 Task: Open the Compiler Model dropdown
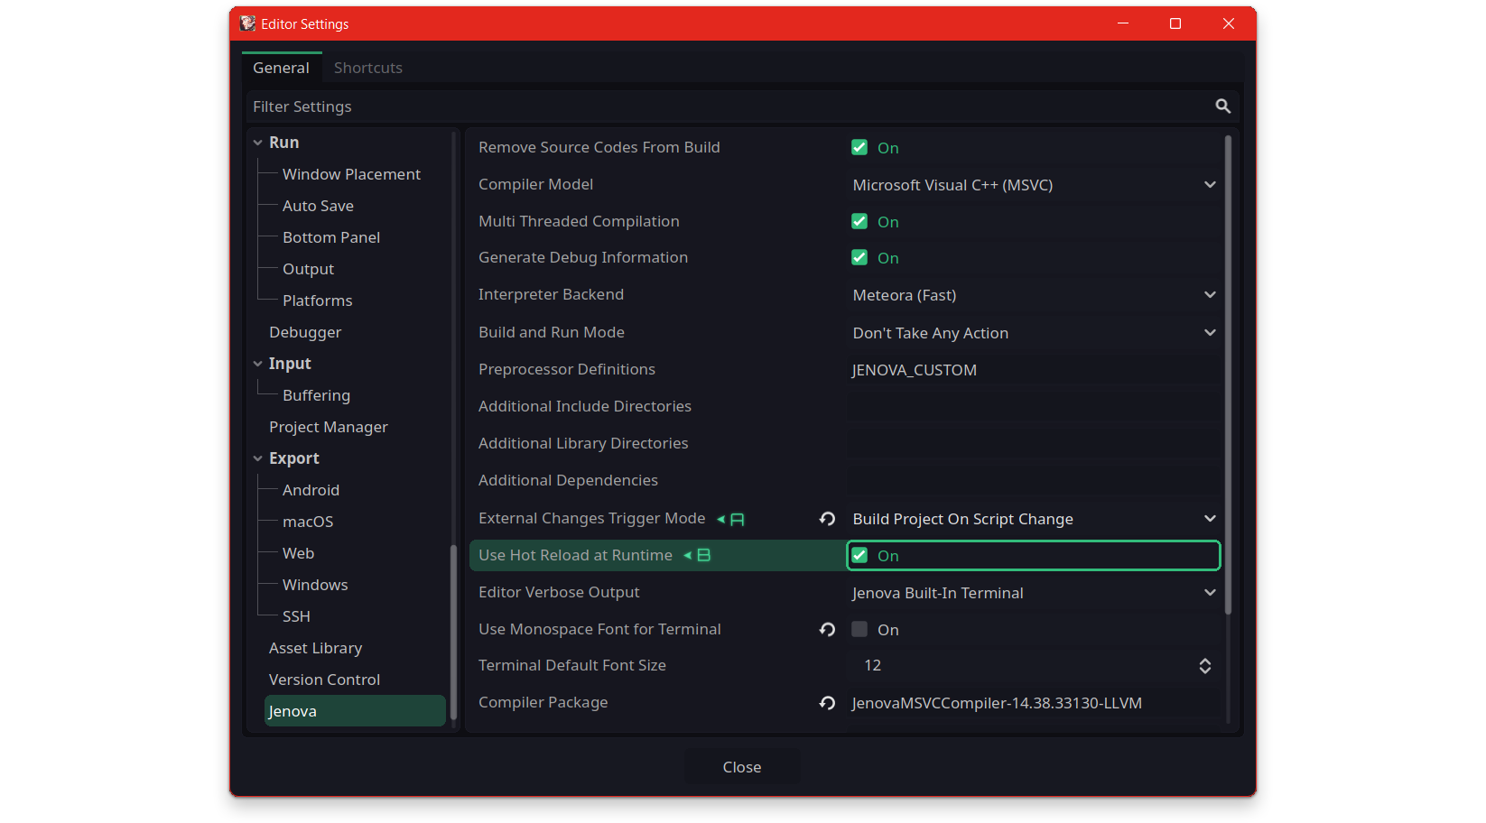[1034, 185]
